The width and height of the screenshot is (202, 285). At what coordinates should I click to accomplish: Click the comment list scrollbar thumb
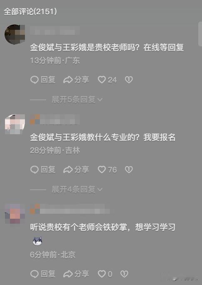coord(200,34)
